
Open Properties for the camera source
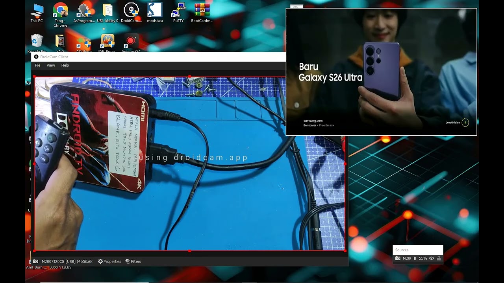tap(109, 261)
